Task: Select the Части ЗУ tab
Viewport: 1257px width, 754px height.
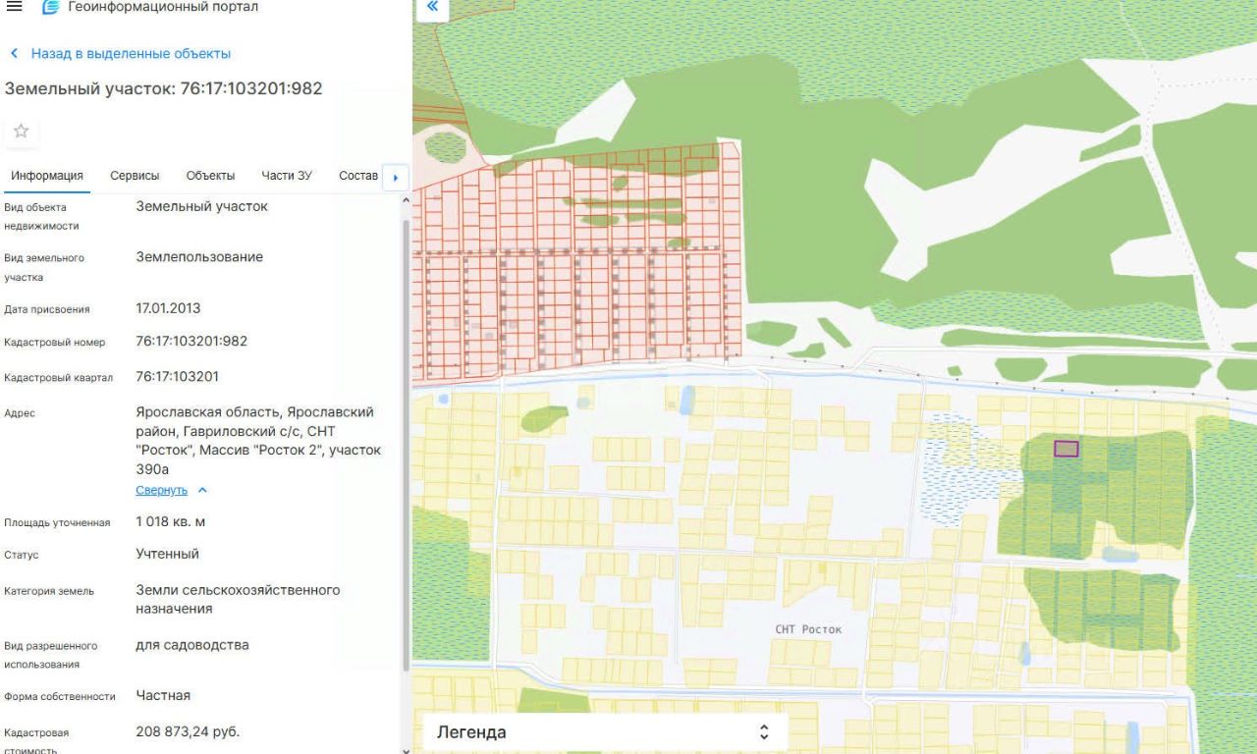Action: tap(287, 176)
